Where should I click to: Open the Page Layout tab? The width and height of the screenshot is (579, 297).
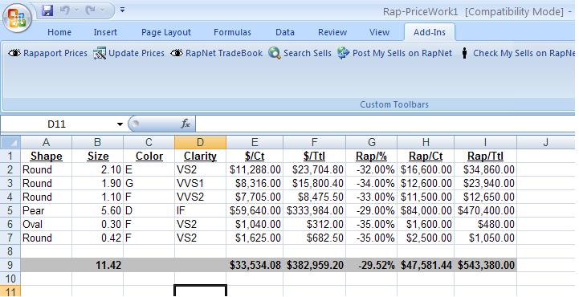coord(166,32)
